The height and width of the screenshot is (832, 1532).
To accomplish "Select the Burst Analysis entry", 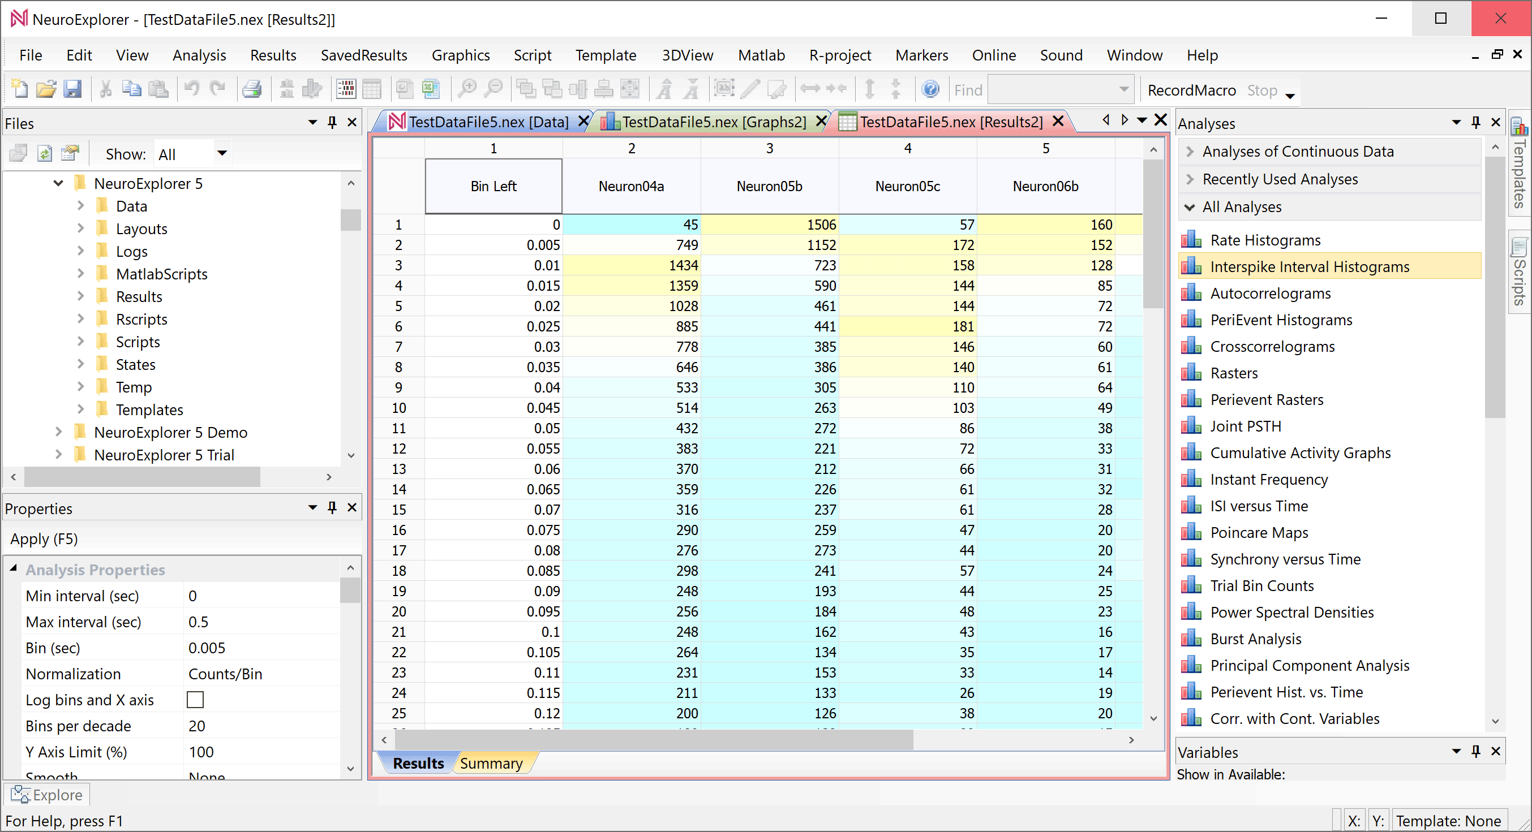I will tap(1255, 639).
